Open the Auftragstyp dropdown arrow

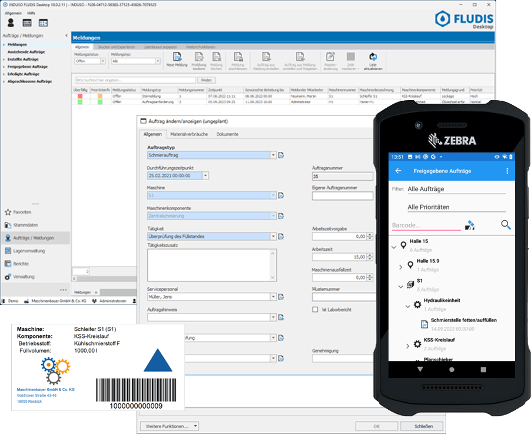click(x=273, y=155)
